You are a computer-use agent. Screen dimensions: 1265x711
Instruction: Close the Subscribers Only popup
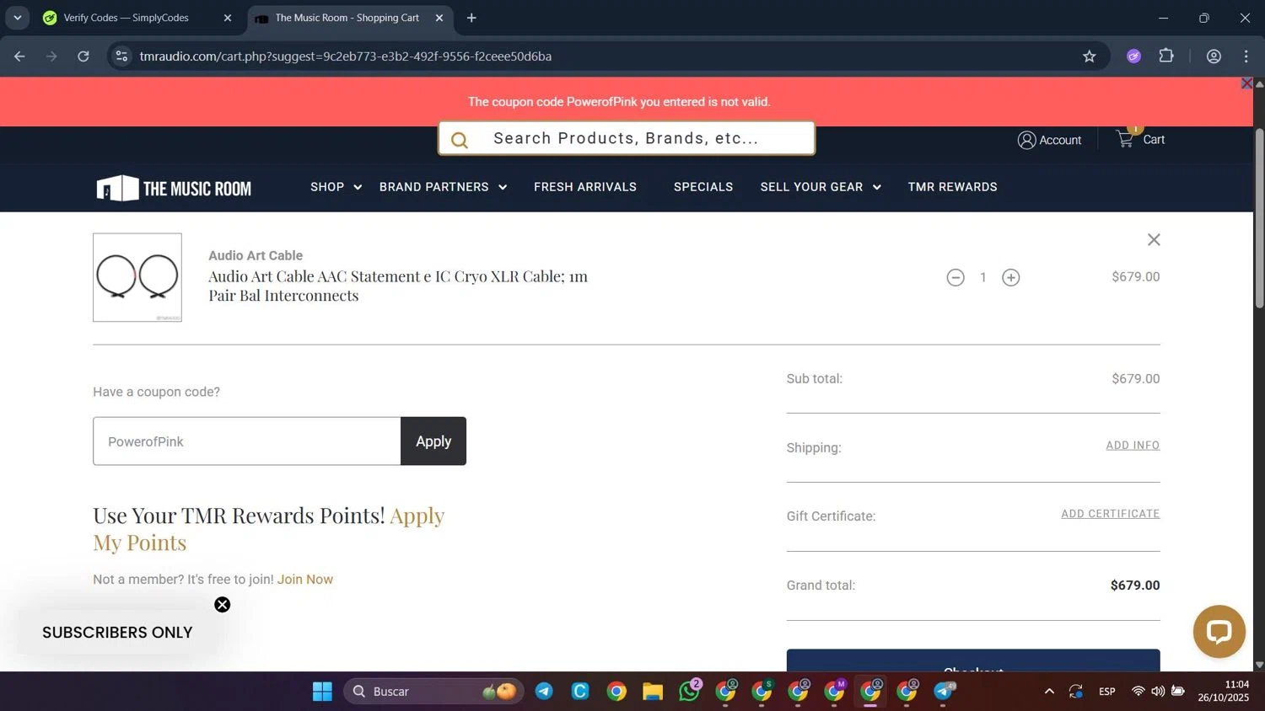point(222,605)
